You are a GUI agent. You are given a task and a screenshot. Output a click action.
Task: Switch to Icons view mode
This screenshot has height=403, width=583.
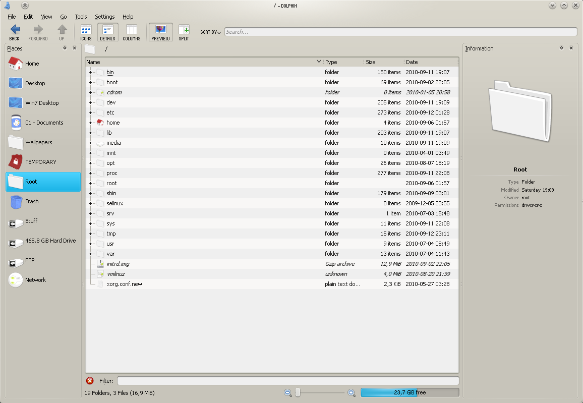86,32
